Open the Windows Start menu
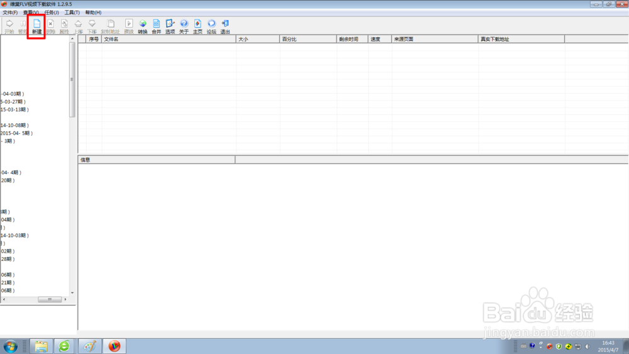The image size is (629, 354). (11, 346)
